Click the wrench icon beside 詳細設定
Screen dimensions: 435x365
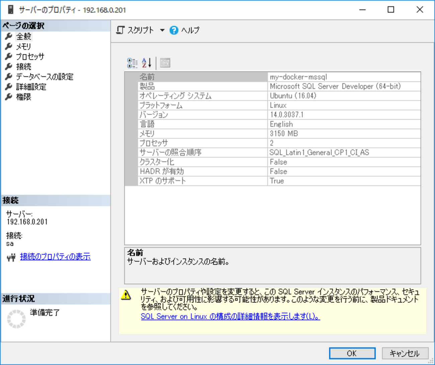[9, 87]
